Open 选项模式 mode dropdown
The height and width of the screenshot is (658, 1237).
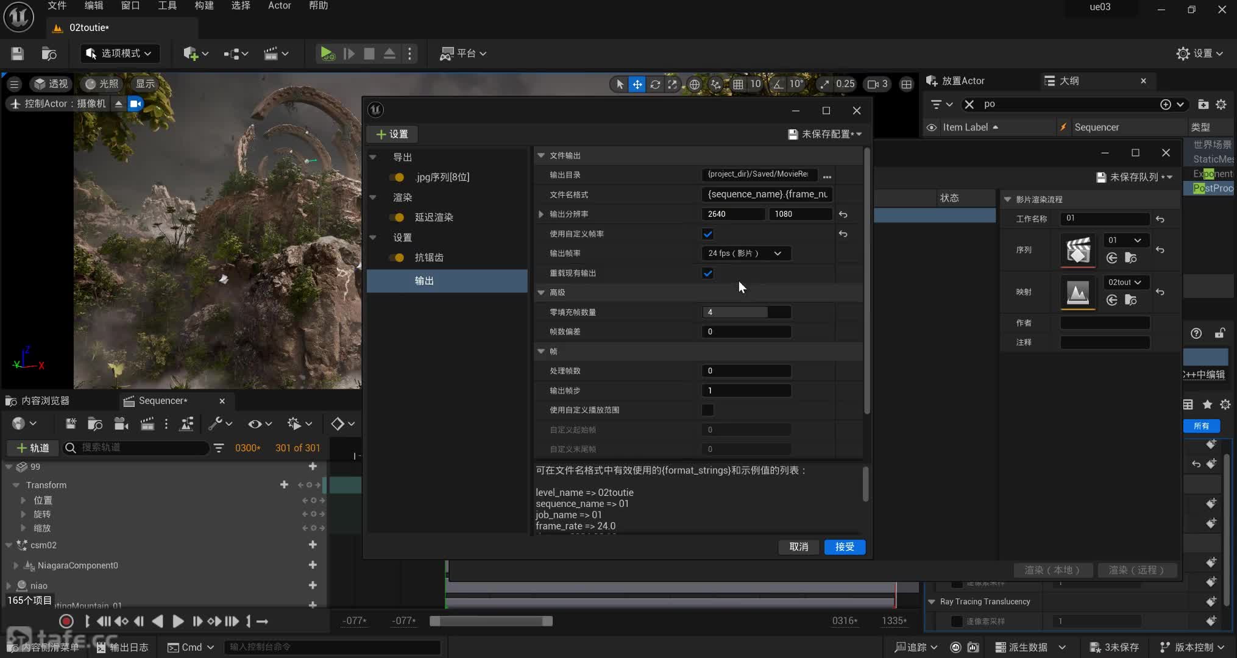(x=119, y=54)
